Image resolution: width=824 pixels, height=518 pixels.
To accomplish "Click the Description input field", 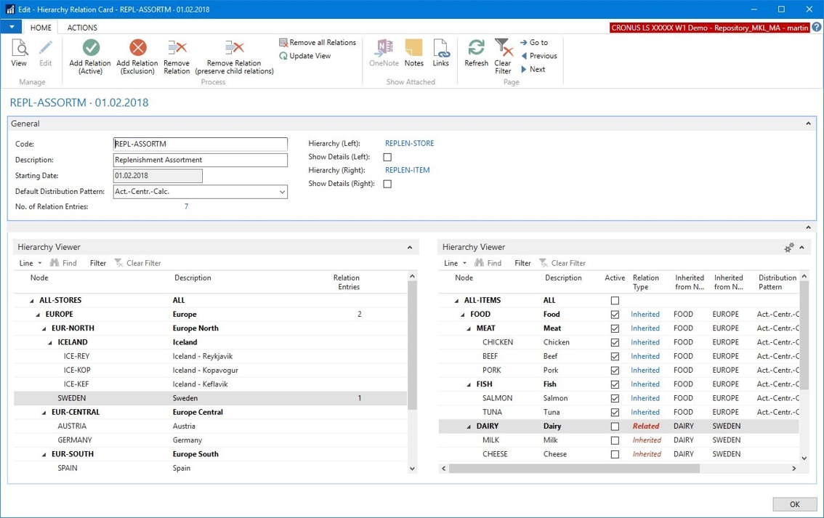I will (x=200, y=160).
